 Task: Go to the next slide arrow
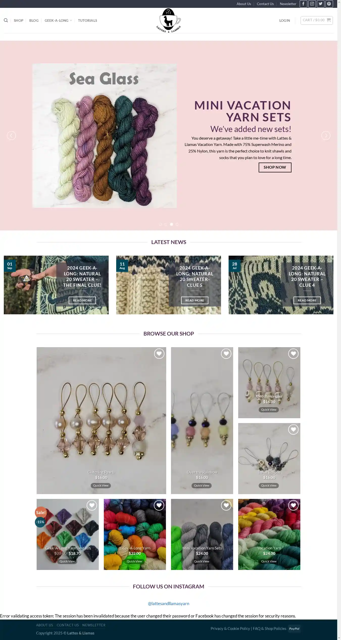coord(326,136)
